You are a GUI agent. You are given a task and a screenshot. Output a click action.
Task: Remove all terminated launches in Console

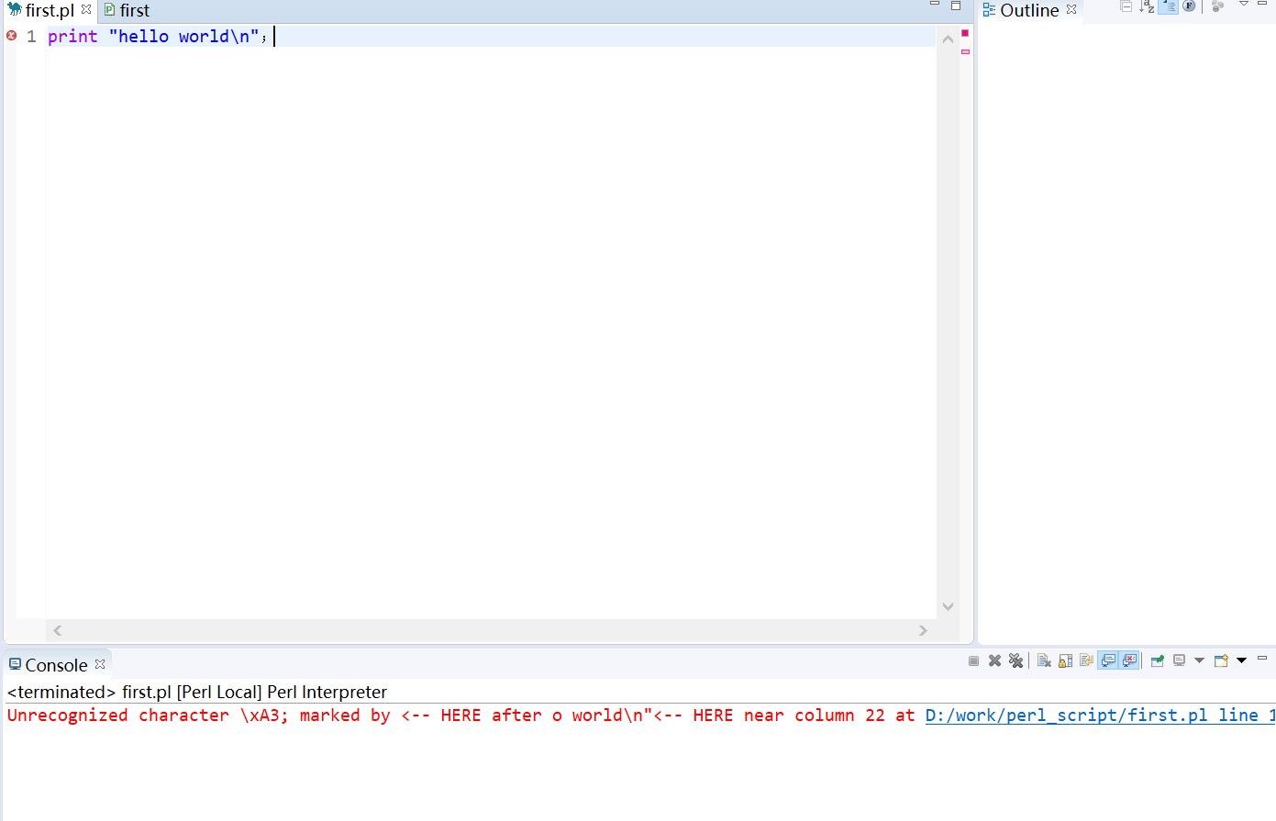[1016, 660]
